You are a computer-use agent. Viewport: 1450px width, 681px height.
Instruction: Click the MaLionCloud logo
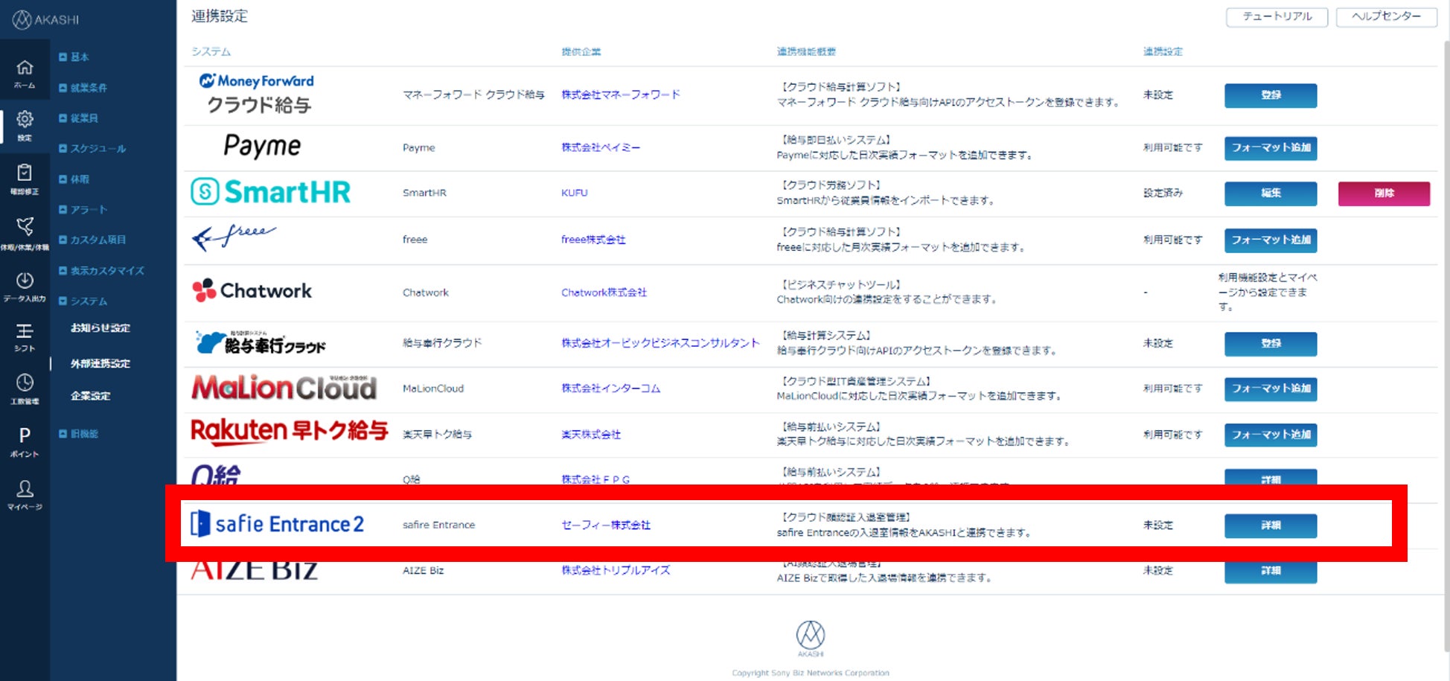coord(284,388)
